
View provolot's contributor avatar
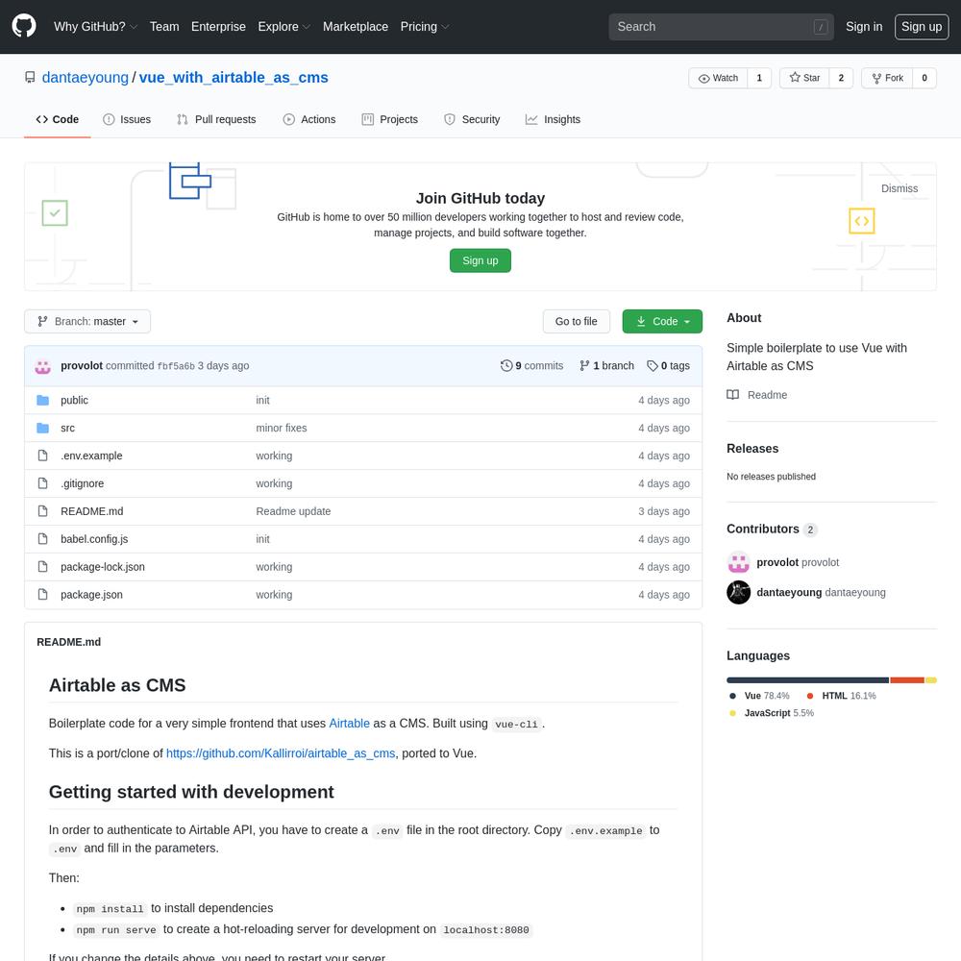click(738, 562)
